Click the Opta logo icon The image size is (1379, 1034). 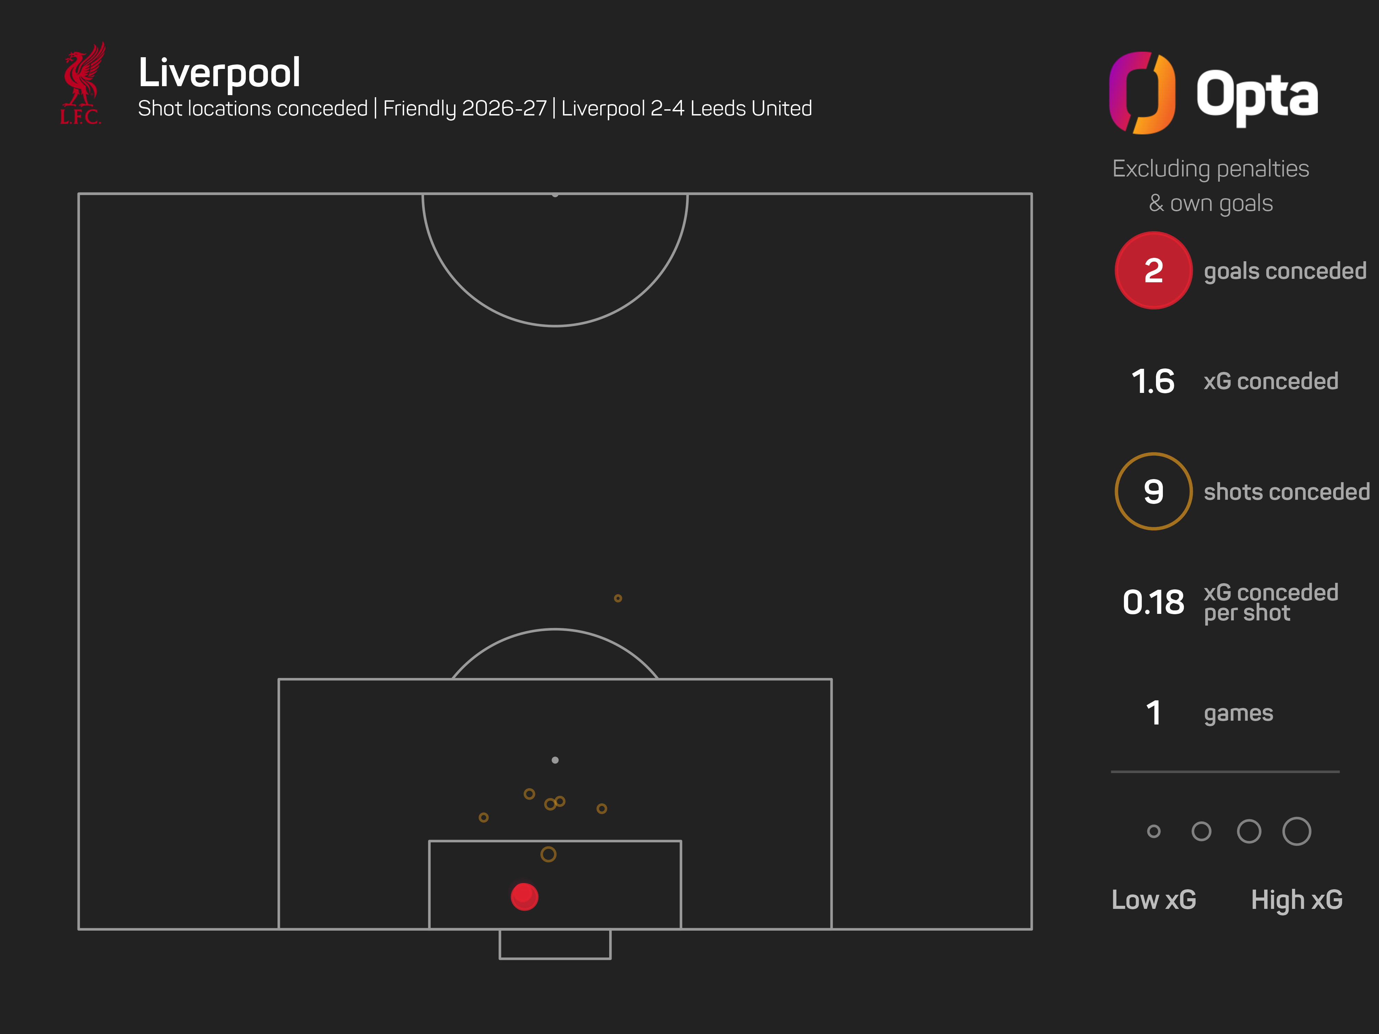click(x=1142, y=93)
